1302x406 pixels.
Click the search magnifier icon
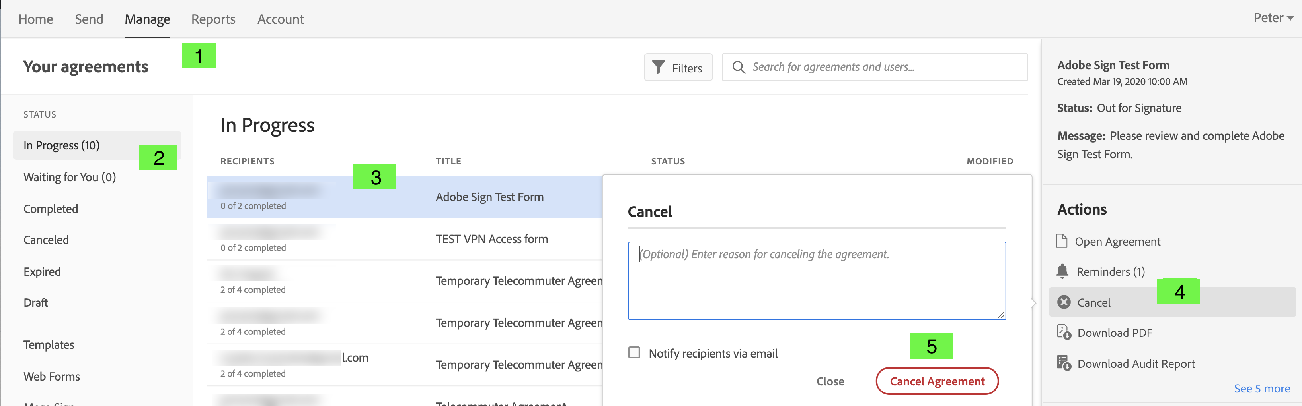tap(739, 67)
